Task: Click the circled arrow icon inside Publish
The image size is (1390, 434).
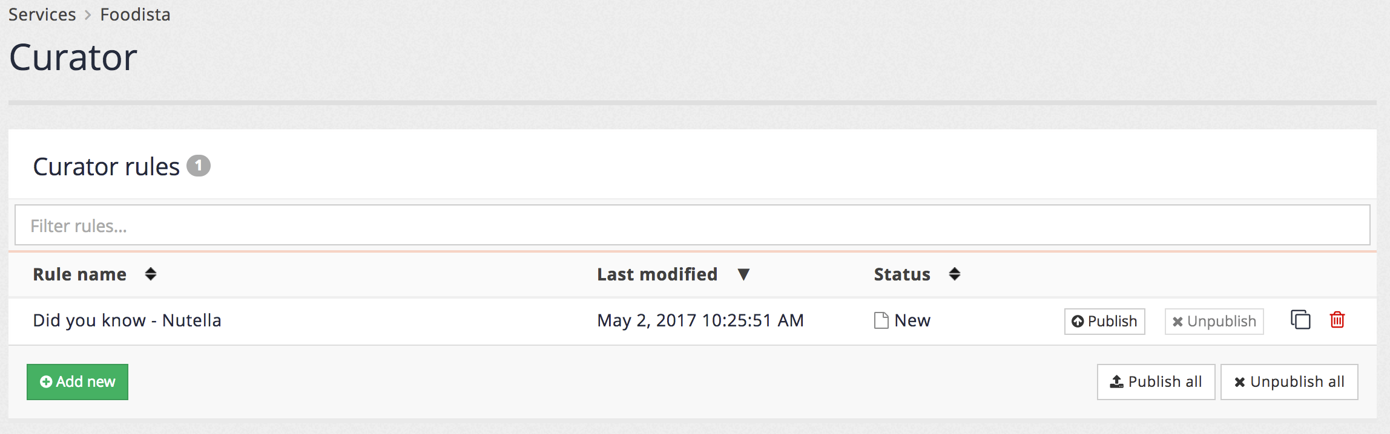Action: coord(1079,322)
